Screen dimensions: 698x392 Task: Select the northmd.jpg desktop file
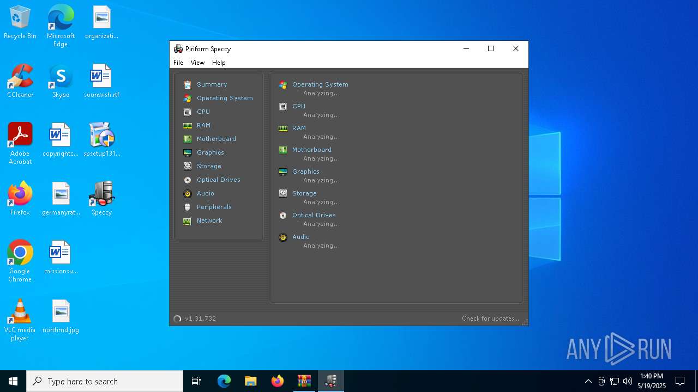tap(61, 316)
